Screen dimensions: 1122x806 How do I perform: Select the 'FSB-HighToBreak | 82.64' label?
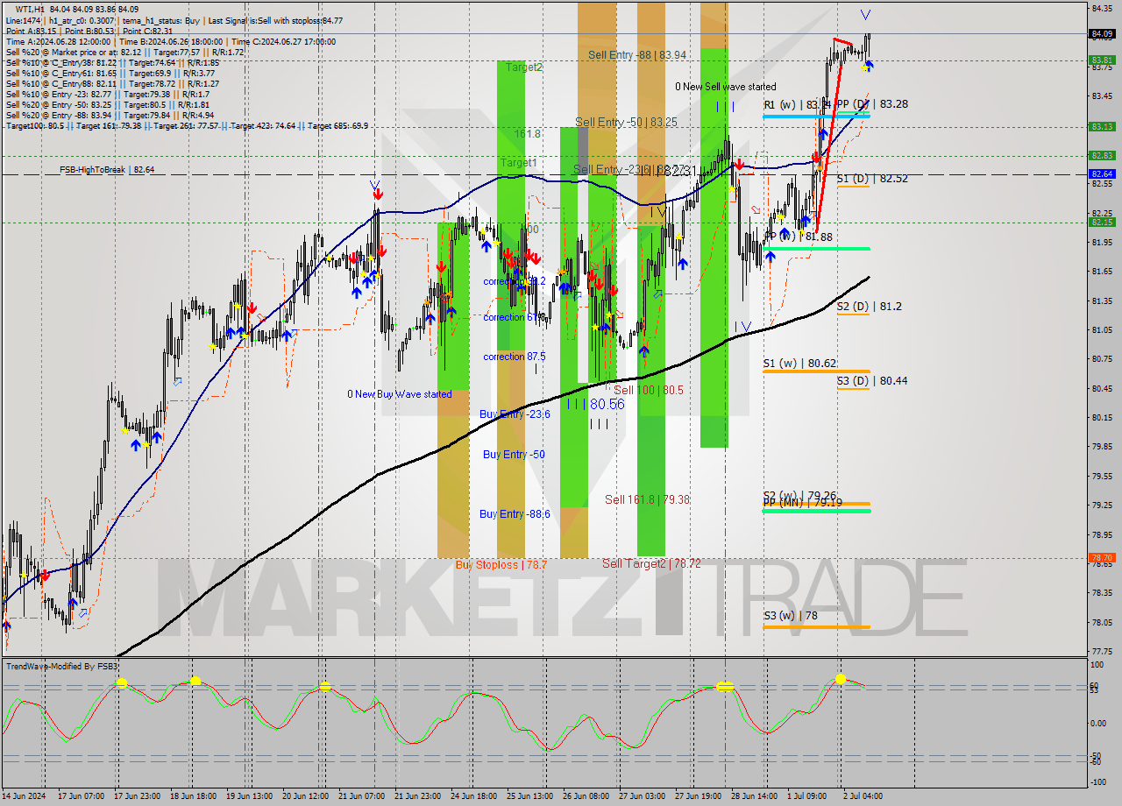(107, 170)
